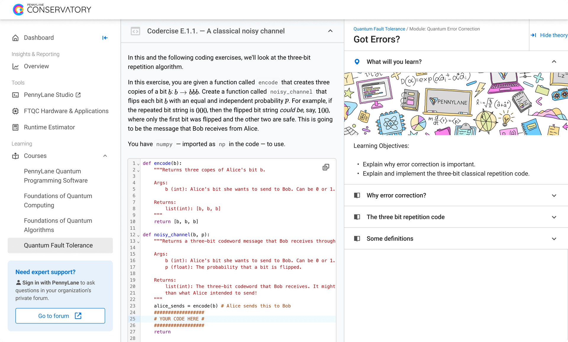Expand the Why error correction section
568x342 pixels.
[554, 195]
